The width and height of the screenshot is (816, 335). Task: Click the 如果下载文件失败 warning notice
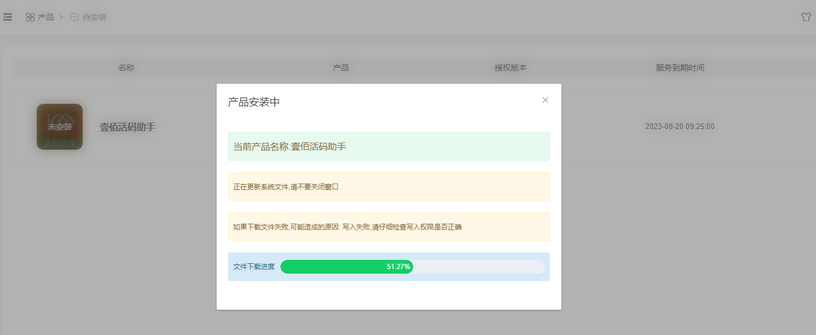[x=389, y=227]
